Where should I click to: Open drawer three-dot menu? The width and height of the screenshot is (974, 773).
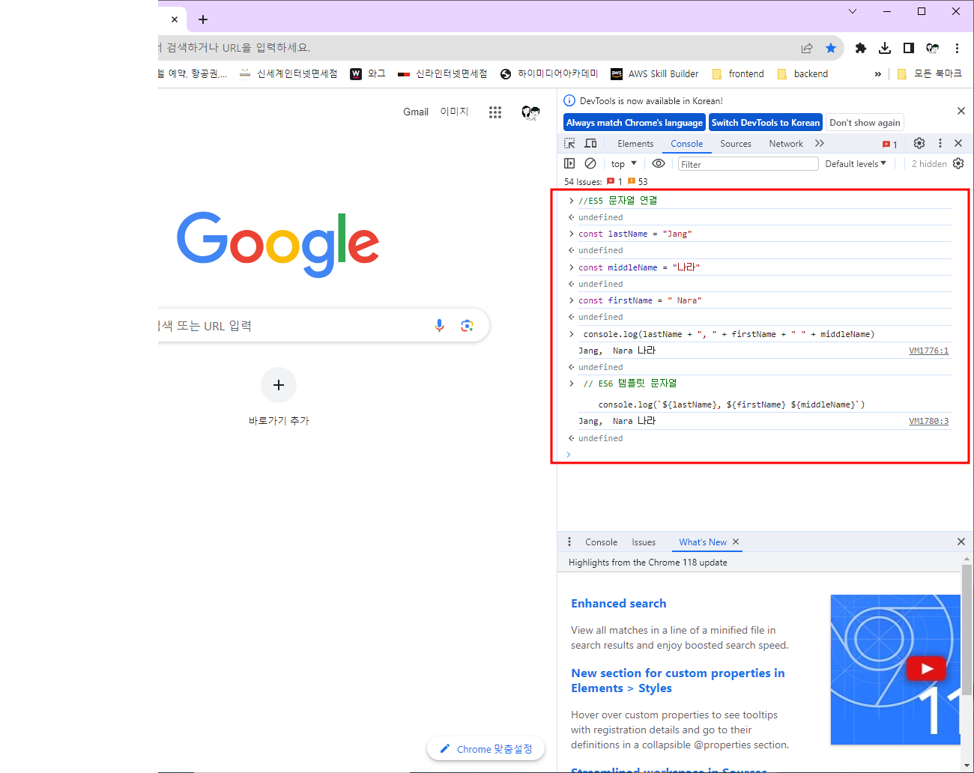pos(569,542)
